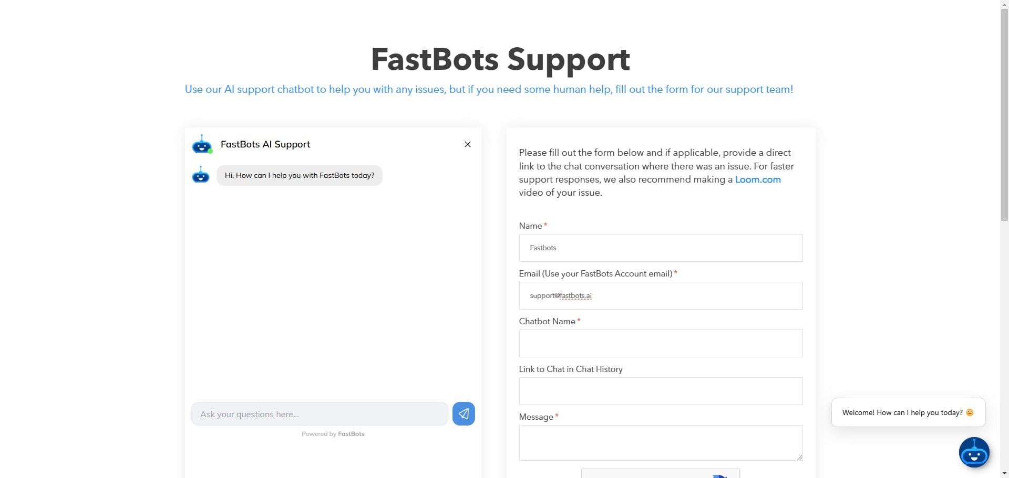The image size is (1009, 478).
Task: Click the robot avatar beside greeting message
Action: (x=201, y=175)
